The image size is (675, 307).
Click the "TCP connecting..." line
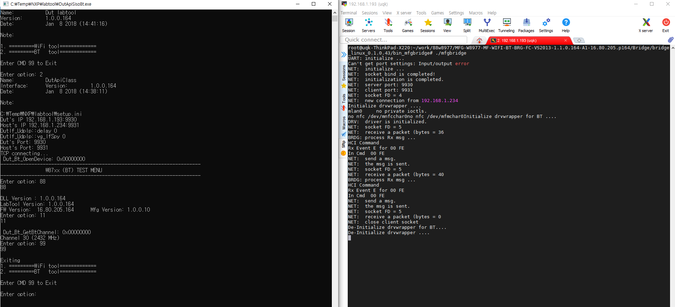[24, 153]
